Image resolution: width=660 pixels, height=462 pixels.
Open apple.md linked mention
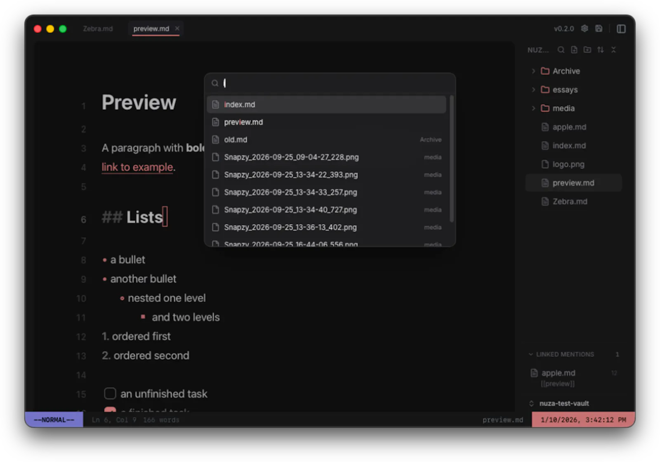(x=574, y=377)
